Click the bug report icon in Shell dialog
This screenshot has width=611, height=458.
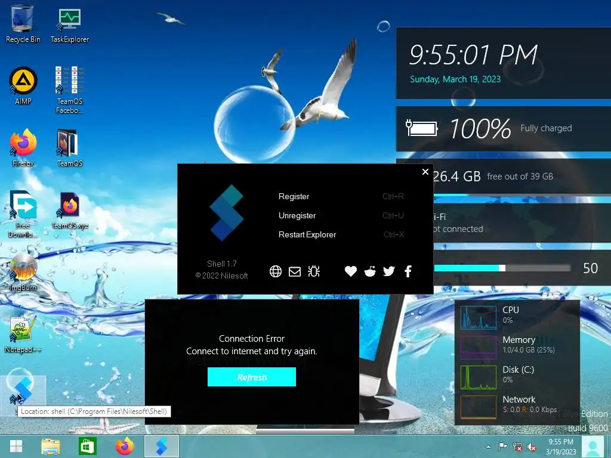point(314,271)
